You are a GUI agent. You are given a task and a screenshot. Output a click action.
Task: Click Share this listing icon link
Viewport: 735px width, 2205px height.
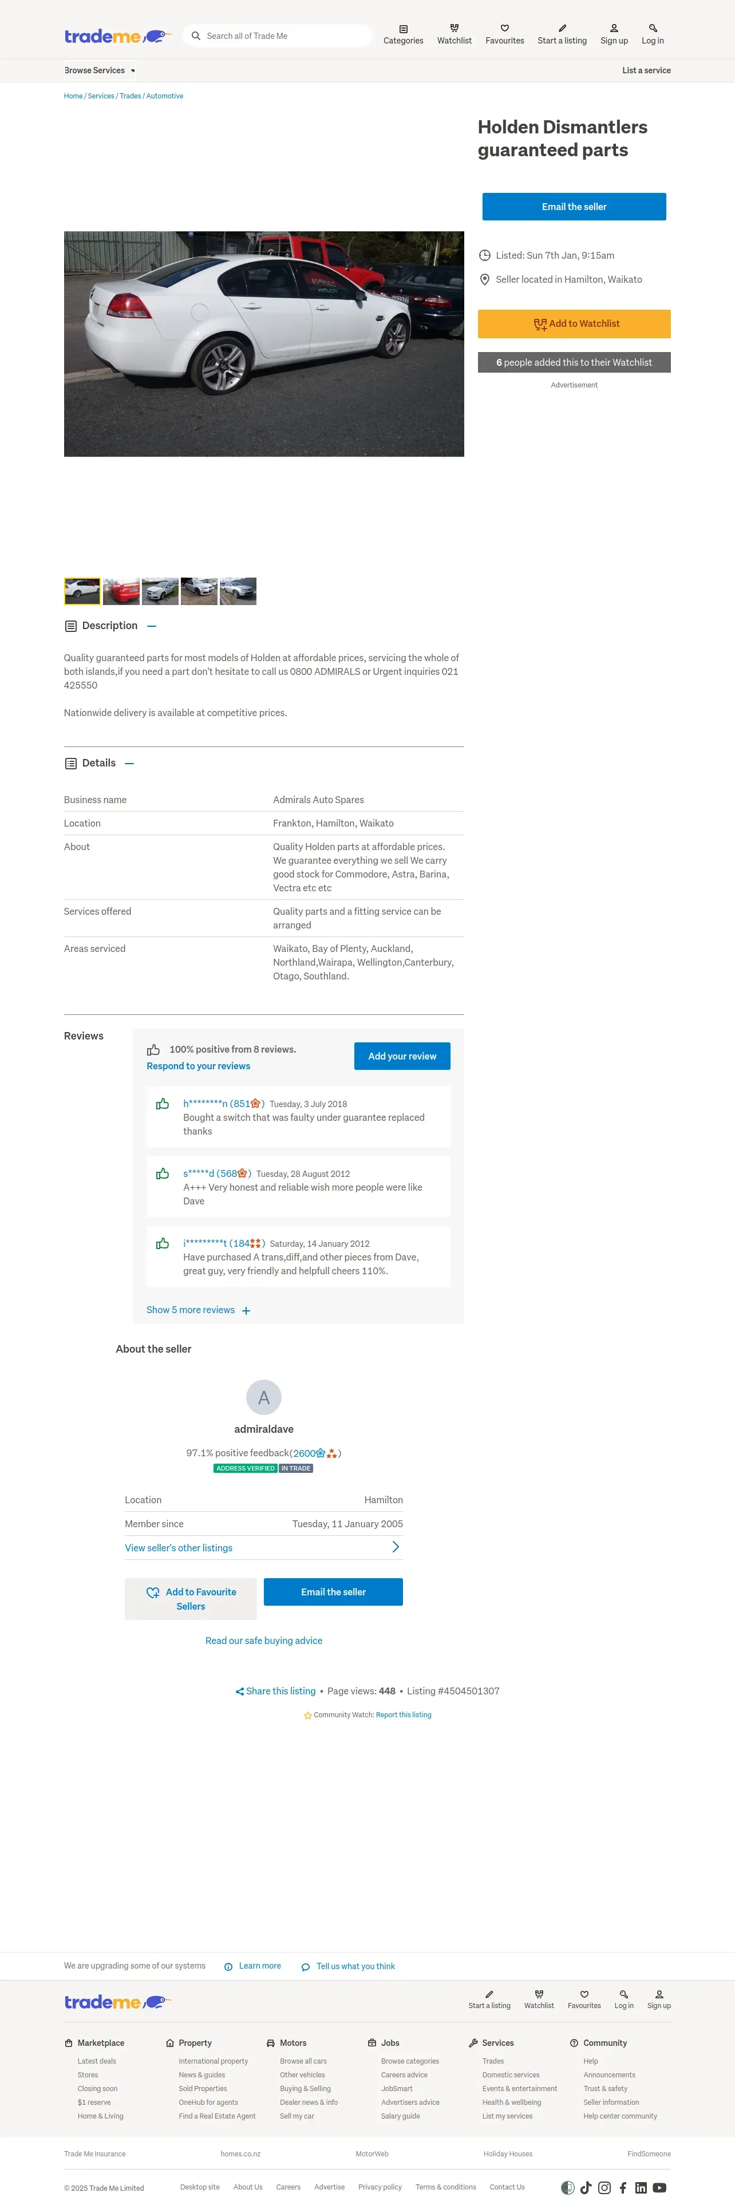(x=275, y=1690)
